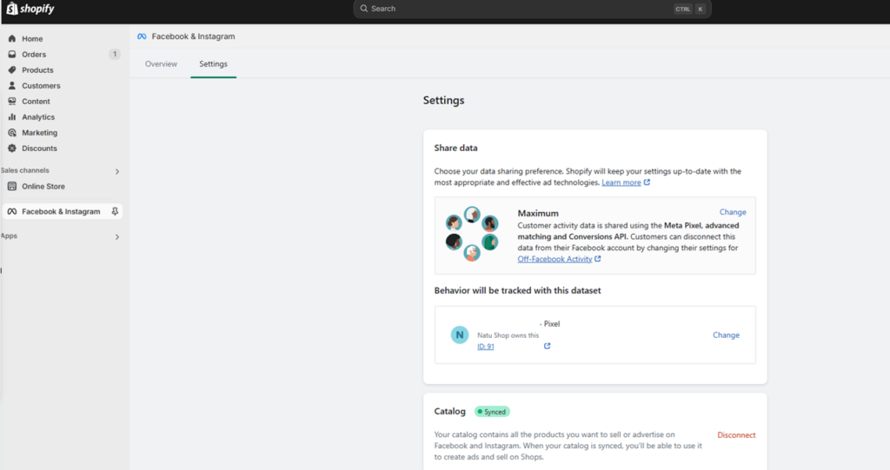Click the Shopify logo in the header
Viewport: 890px width, 470px height.
tap(31, 10)
